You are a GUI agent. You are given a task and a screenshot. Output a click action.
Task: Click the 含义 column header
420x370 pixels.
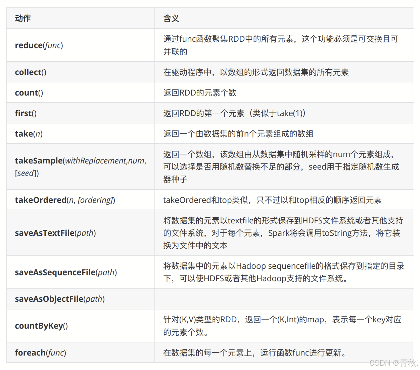tap(171, 18)
